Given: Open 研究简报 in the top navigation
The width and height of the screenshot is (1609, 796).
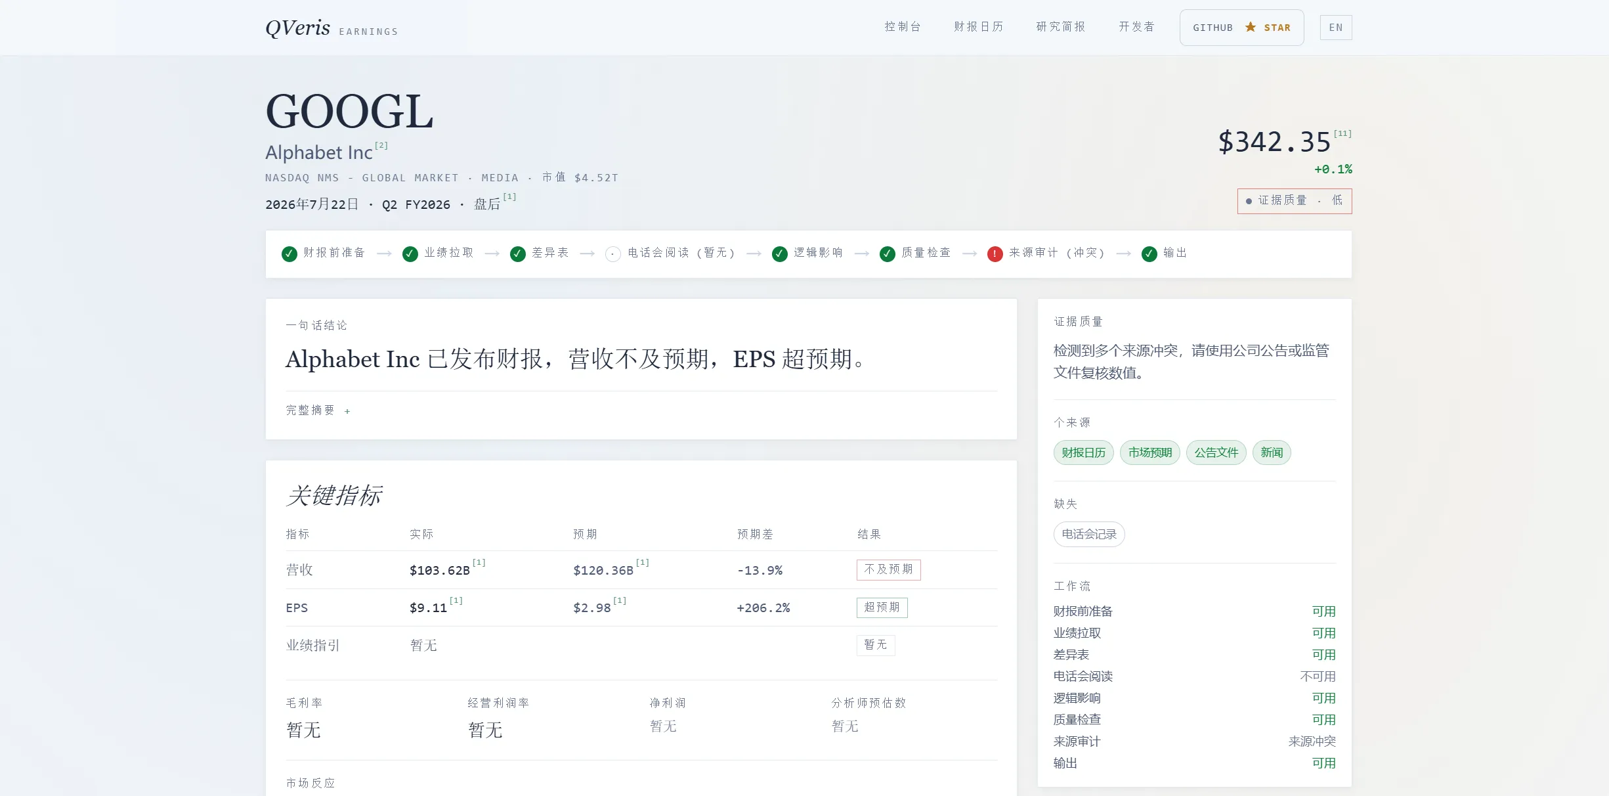Looking at the screenshot, I should 1061,26.
